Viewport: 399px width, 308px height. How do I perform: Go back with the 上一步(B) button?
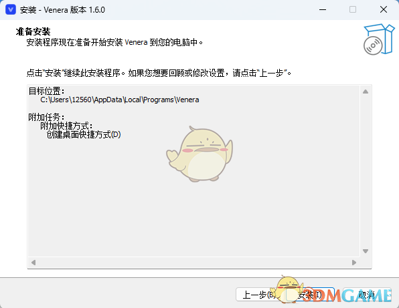tap(259, 295)
